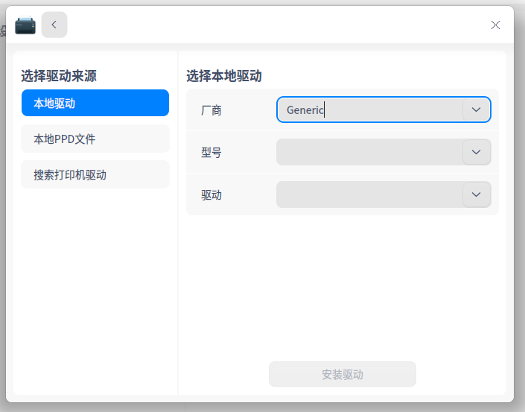Expand the 驱动 dropdown arrow
The height and width of the screenshot is (412, 525).
point(477,194)
